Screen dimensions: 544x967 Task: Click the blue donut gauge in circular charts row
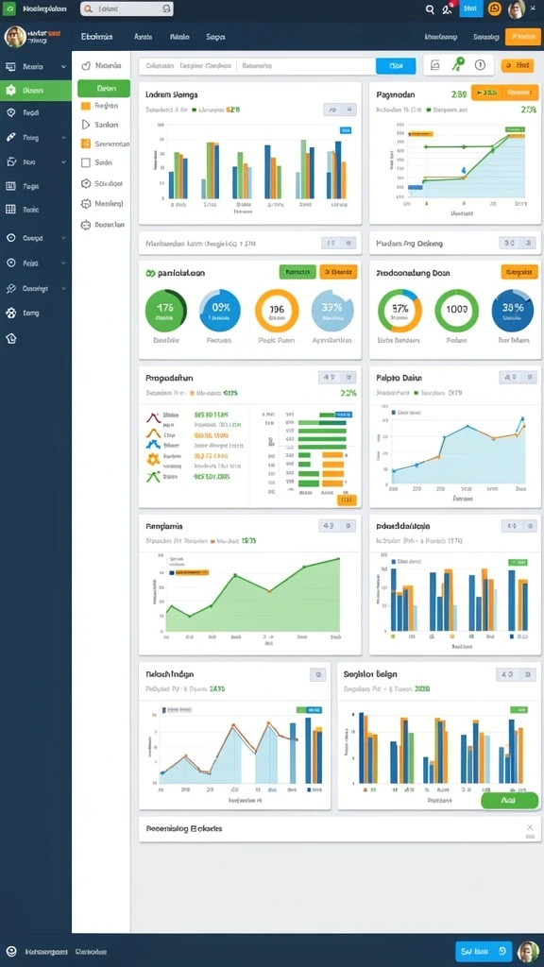click(219, 310)
